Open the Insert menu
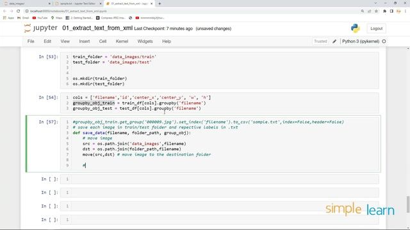Image resolution: width=410 pixels, height=230 pixels. 85,42
